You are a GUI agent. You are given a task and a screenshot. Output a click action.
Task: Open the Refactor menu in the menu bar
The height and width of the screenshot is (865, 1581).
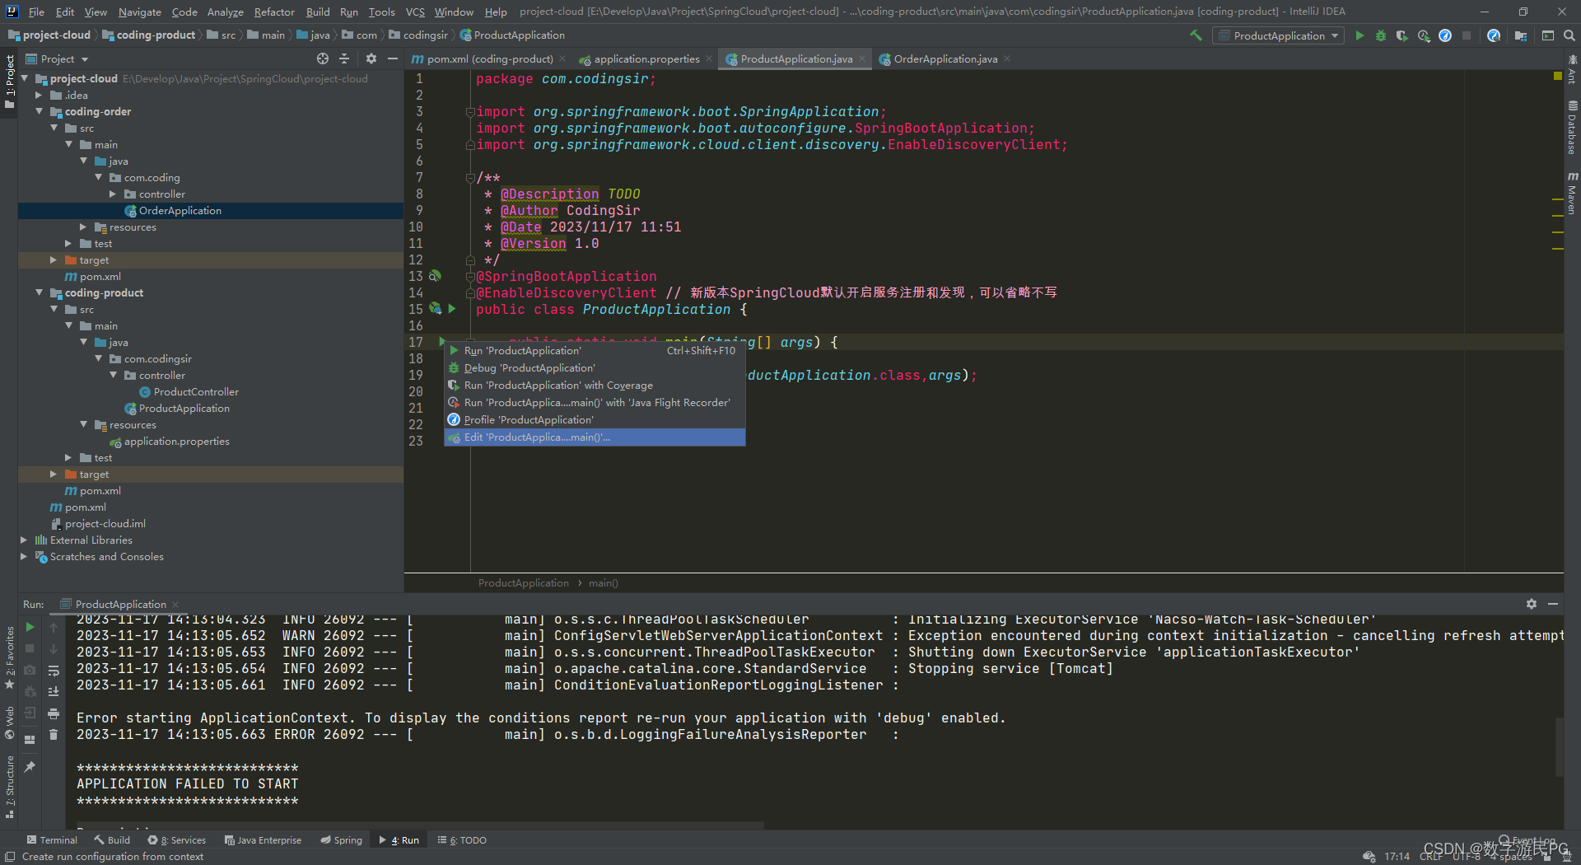point(274,12)
